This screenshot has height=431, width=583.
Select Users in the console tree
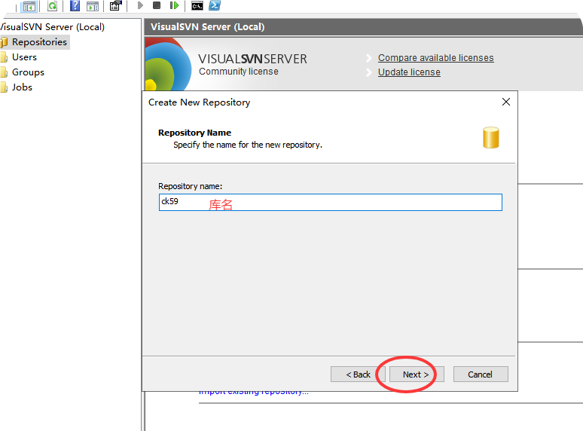25,57
